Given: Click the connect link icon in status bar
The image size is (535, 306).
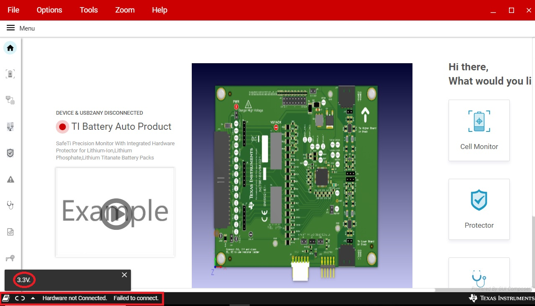Looking at the screenshot, I should point(20,298).
